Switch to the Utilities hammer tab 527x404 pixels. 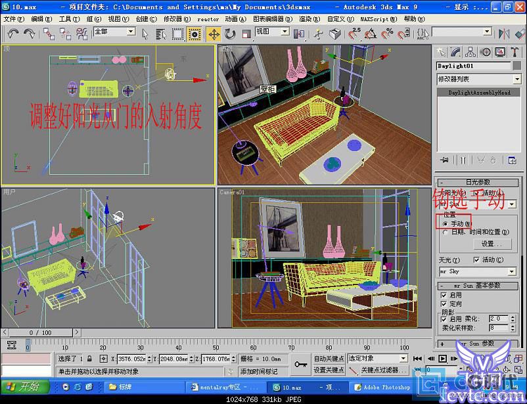click(x=515, y=52)
